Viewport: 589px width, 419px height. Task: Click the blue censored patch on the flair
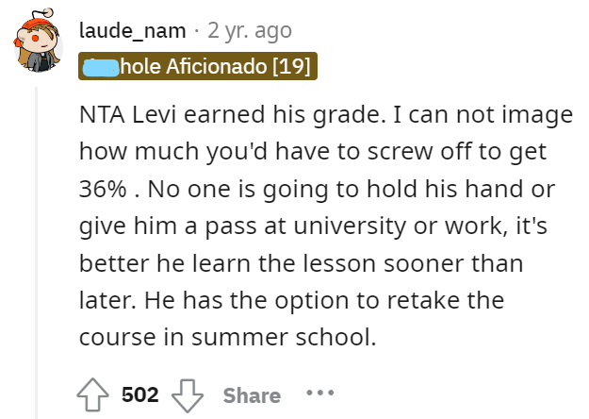coord(101,67)
